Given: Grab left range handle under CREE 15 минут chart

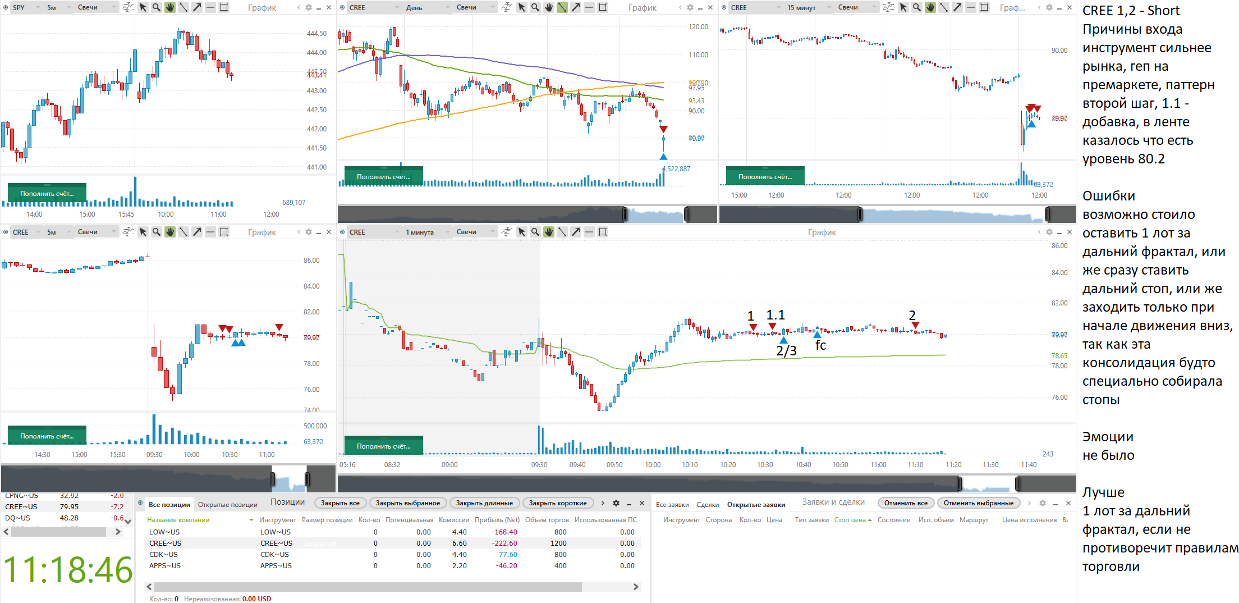Looking at the screenshot, I should click(860, 214).
